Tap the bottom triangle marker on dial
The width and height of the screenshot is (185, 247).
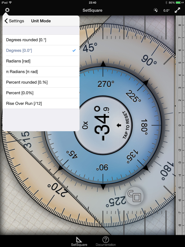(103, 187)
